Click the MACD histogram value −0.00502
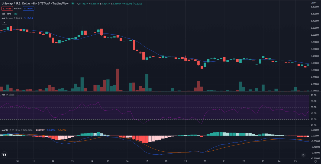 [x=39, y=130]
